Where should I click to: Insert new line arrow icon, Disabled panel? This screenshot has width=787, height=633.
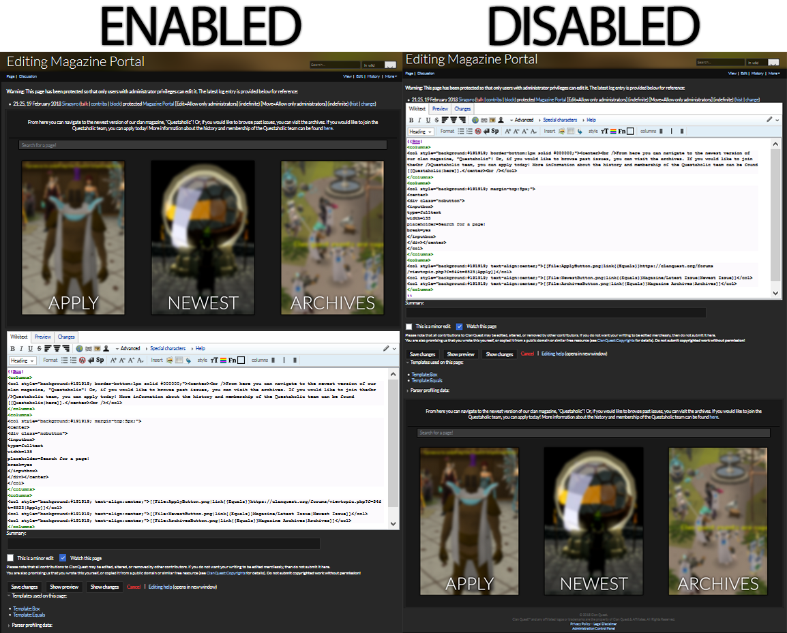click(x=486, y=131)
